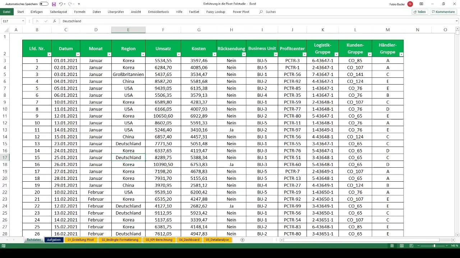Open the Name Box dropdown arrow
This screenshot has height=258, width=460.
pyautogui.click(x=23, y=21)
